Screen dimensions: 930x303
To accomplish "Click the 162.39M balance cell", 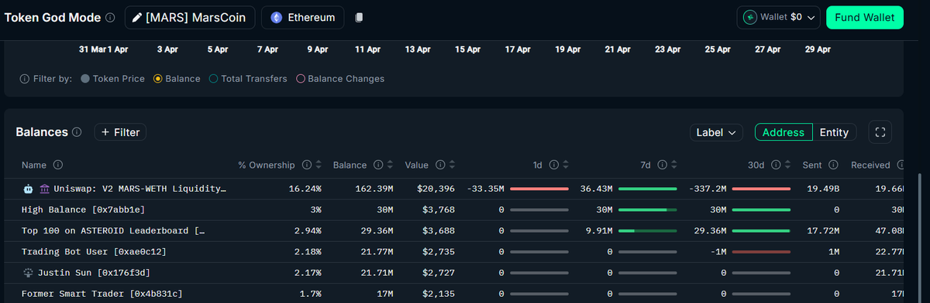I will (374, 189).
